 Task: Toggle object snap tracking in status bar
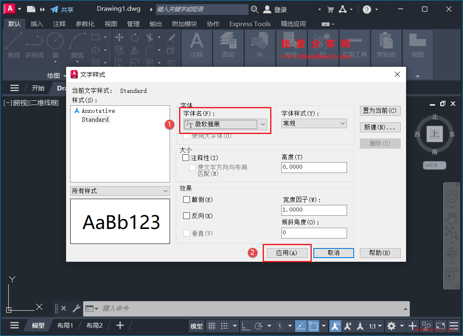click(x=300, y=326)
